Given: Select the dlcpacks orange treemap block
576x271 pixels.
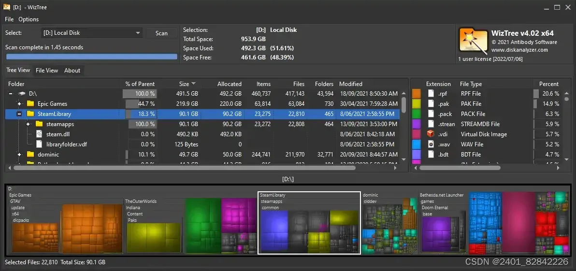Looking at the screenshot, I should tap(35, 238).
